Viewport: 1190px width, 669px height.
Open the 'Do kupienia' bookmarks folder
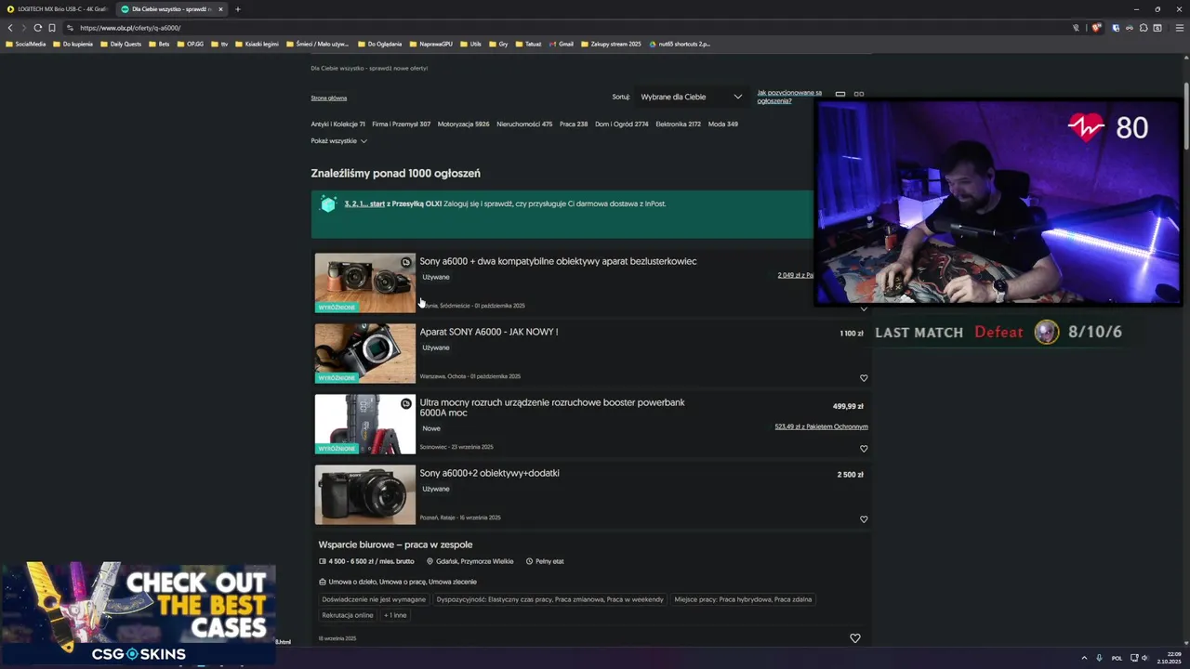click(x=73, y=44)
